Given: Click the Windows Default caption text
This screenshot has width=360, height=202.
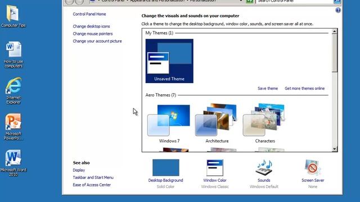Looking at the screenshot, I should [264, 187].
